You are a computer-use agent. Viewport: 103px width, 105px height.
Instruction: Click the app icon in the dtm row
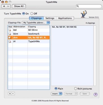(x=10, y=38)
